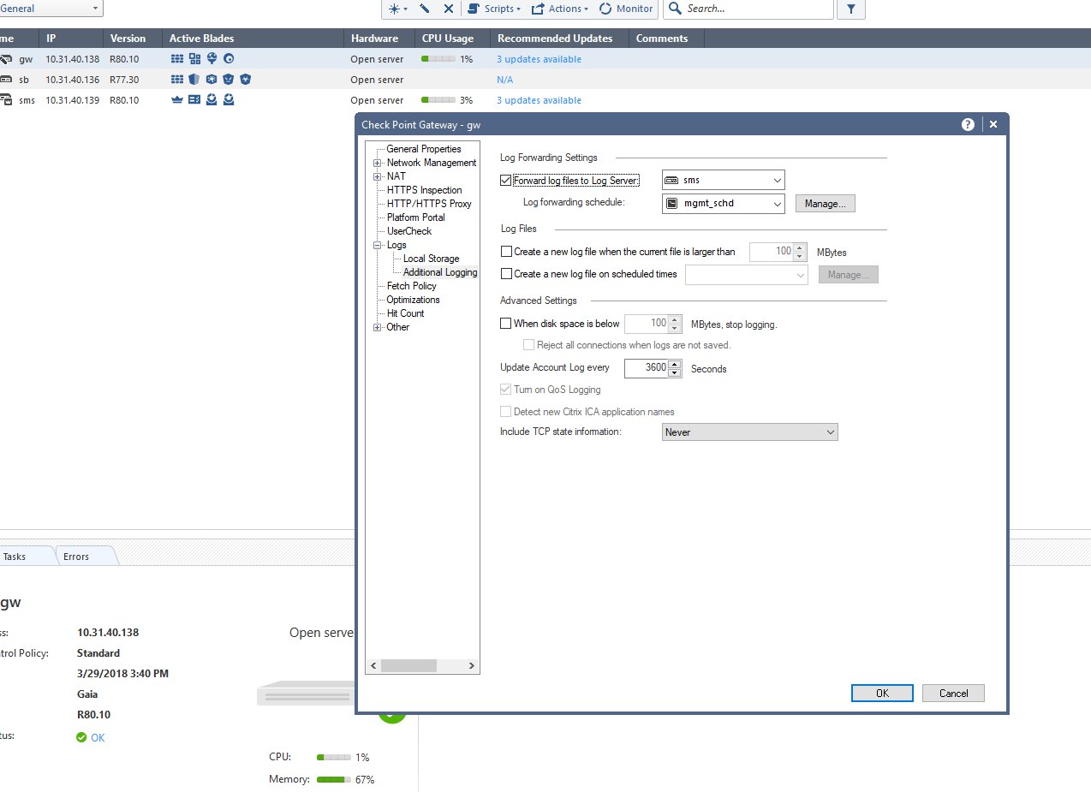1091x792 pixels.
Task: Select Fetch Policy in the tree
Action: 412,286
